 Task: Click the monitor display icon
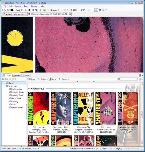(x=100, y=10)
